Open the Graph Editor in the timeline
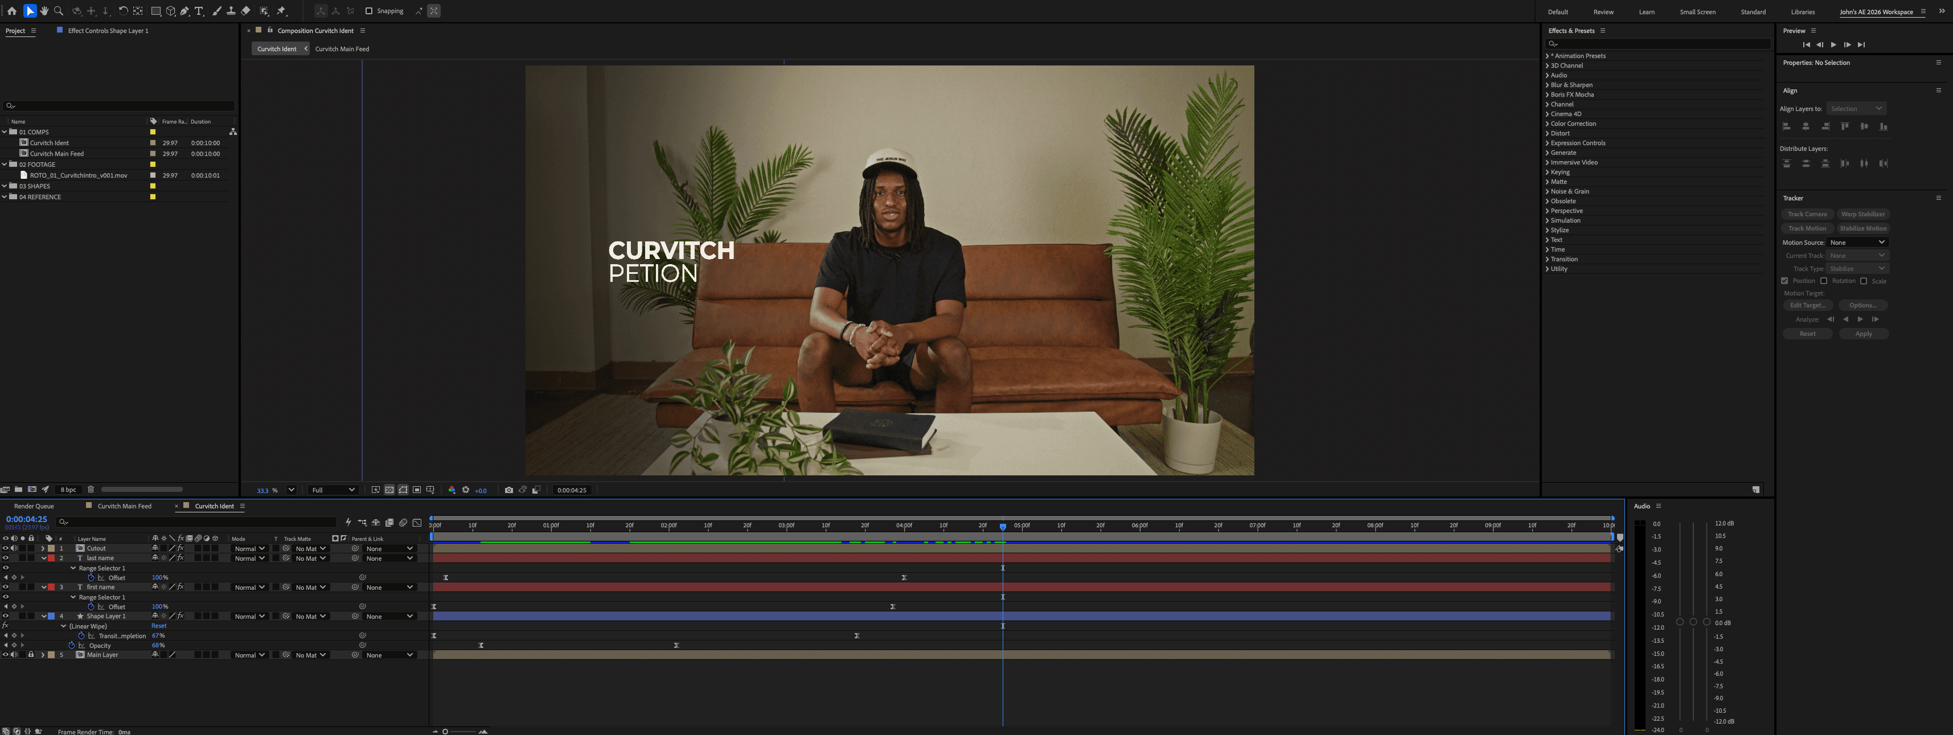Screen dimensions: 1953x735 click(x=417, y=522)
